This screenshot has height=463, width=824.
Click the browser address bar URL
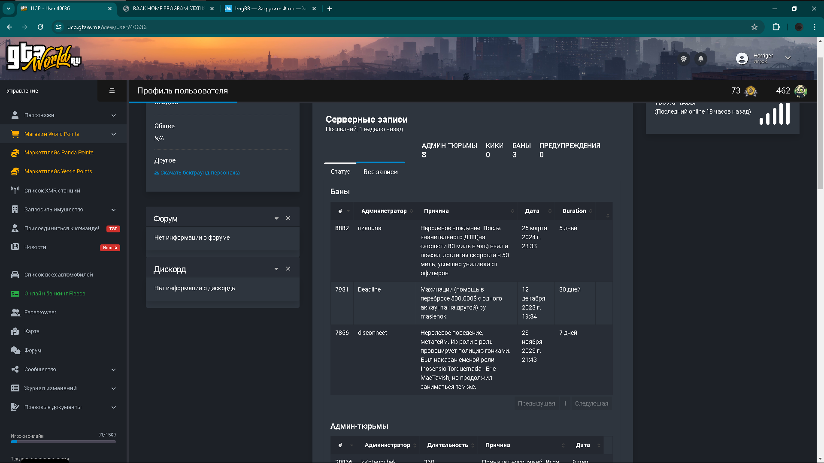[x=107, y=27]
